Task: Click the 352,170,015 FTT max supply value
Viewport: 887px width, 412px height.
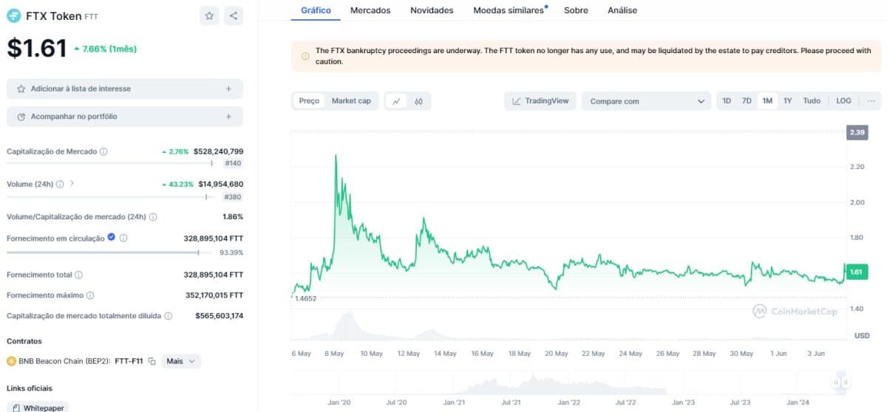Action: click(x=214, y=295)
